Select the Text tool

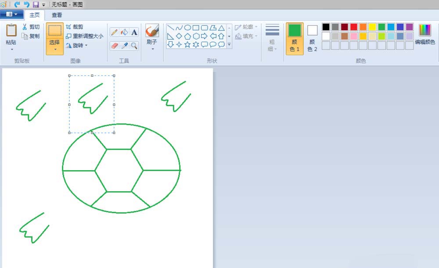point(134,32)
